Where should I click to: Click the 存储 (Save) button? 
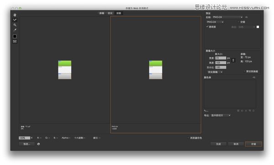pos(253,144)
